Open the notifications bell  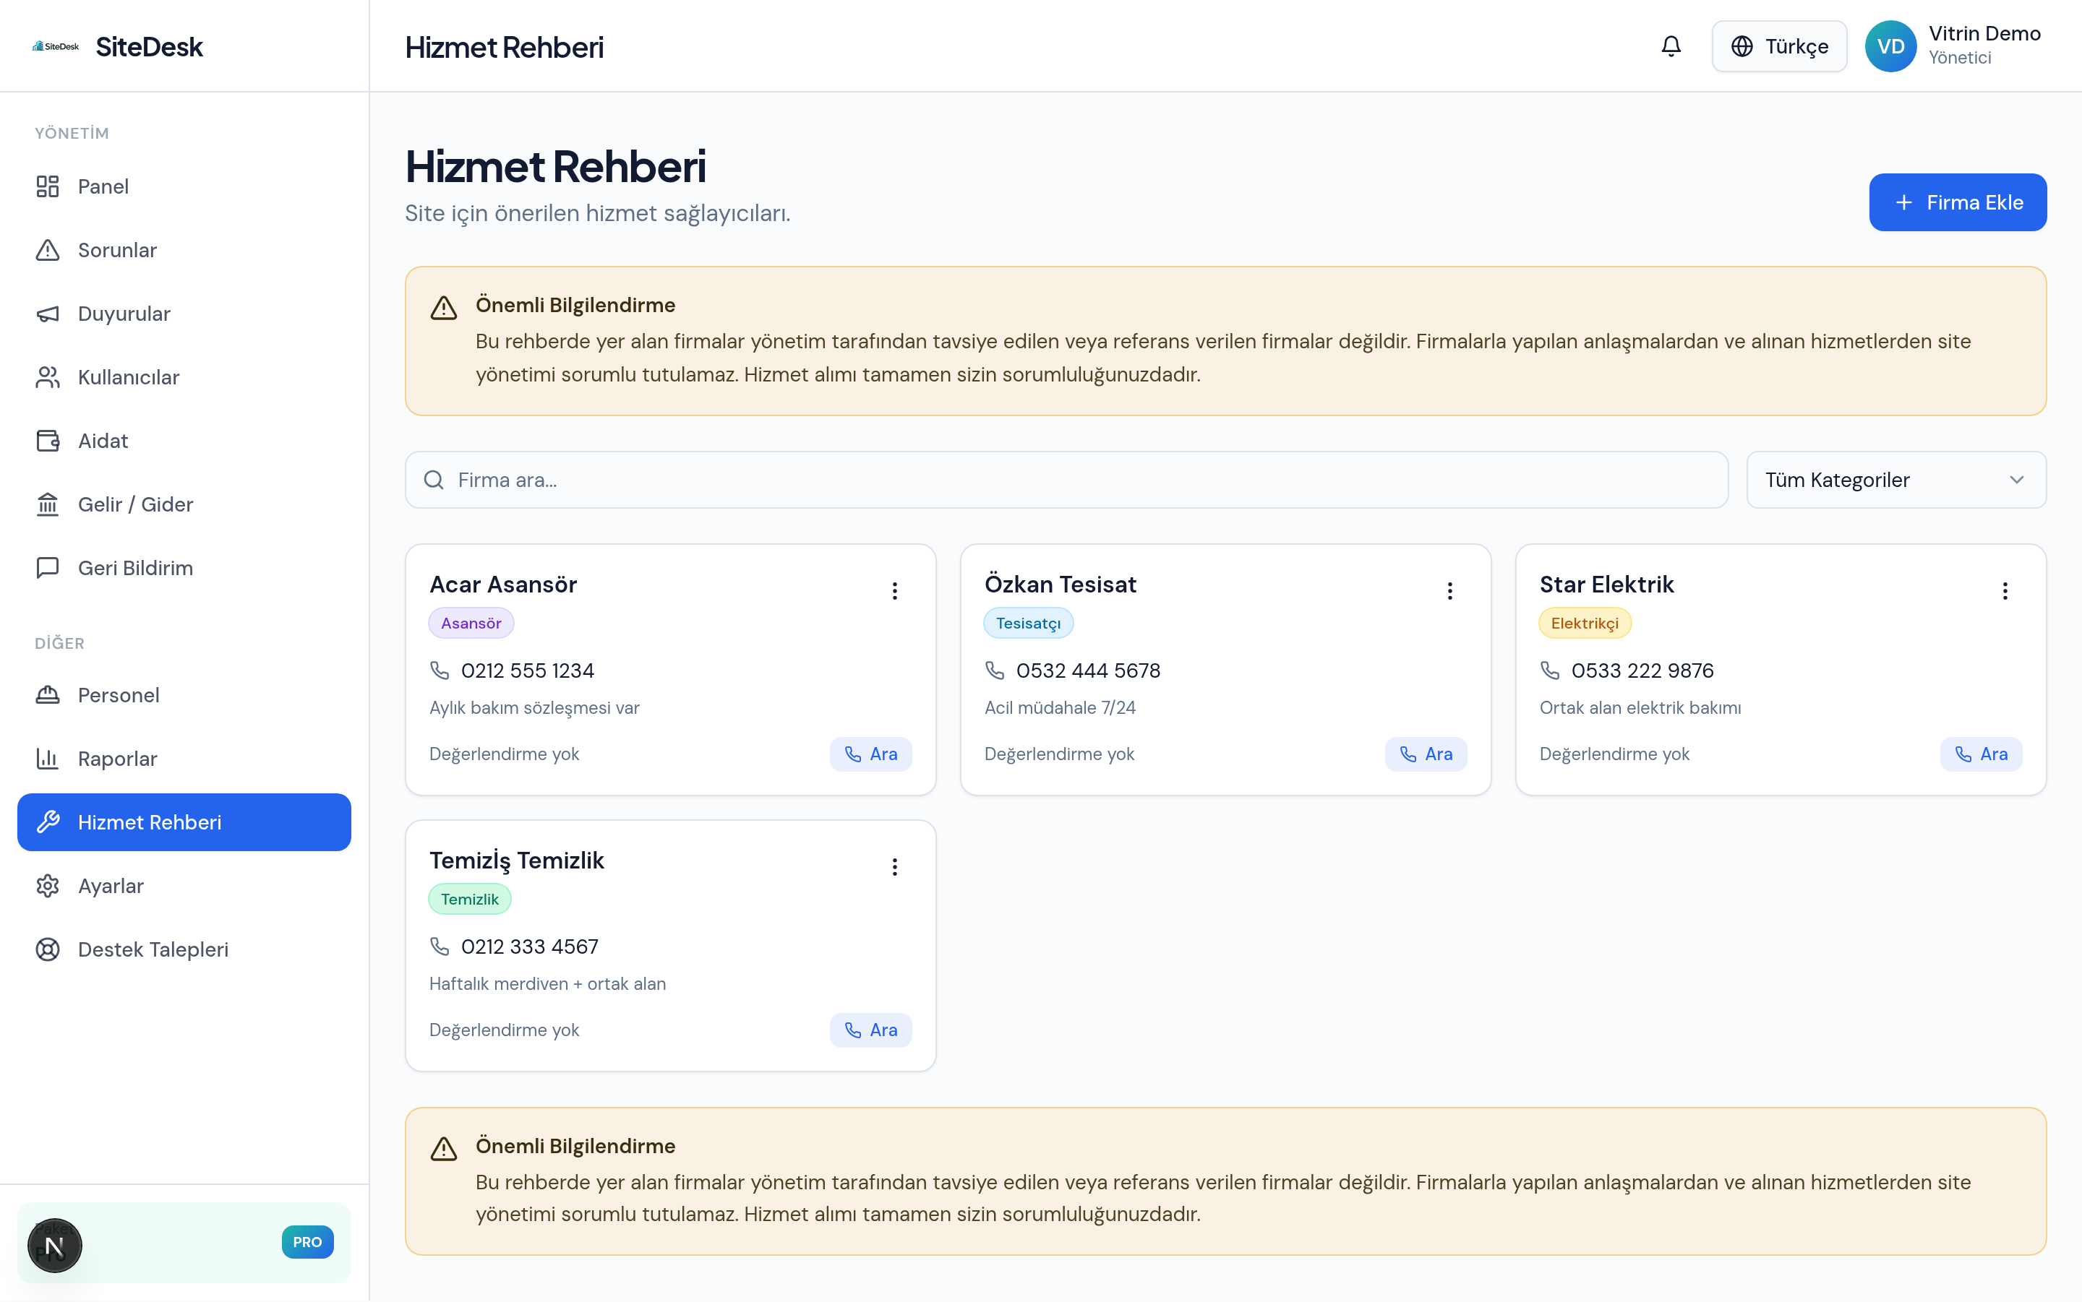coord(1670,46)
